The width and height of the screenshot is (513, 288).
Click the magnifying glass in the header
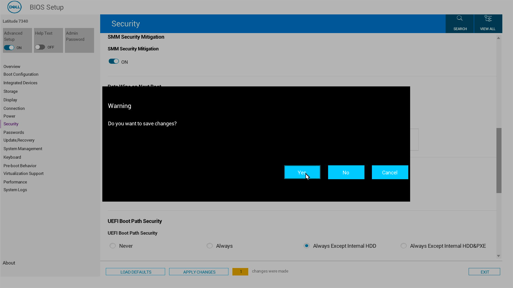(x=460, y=18)
